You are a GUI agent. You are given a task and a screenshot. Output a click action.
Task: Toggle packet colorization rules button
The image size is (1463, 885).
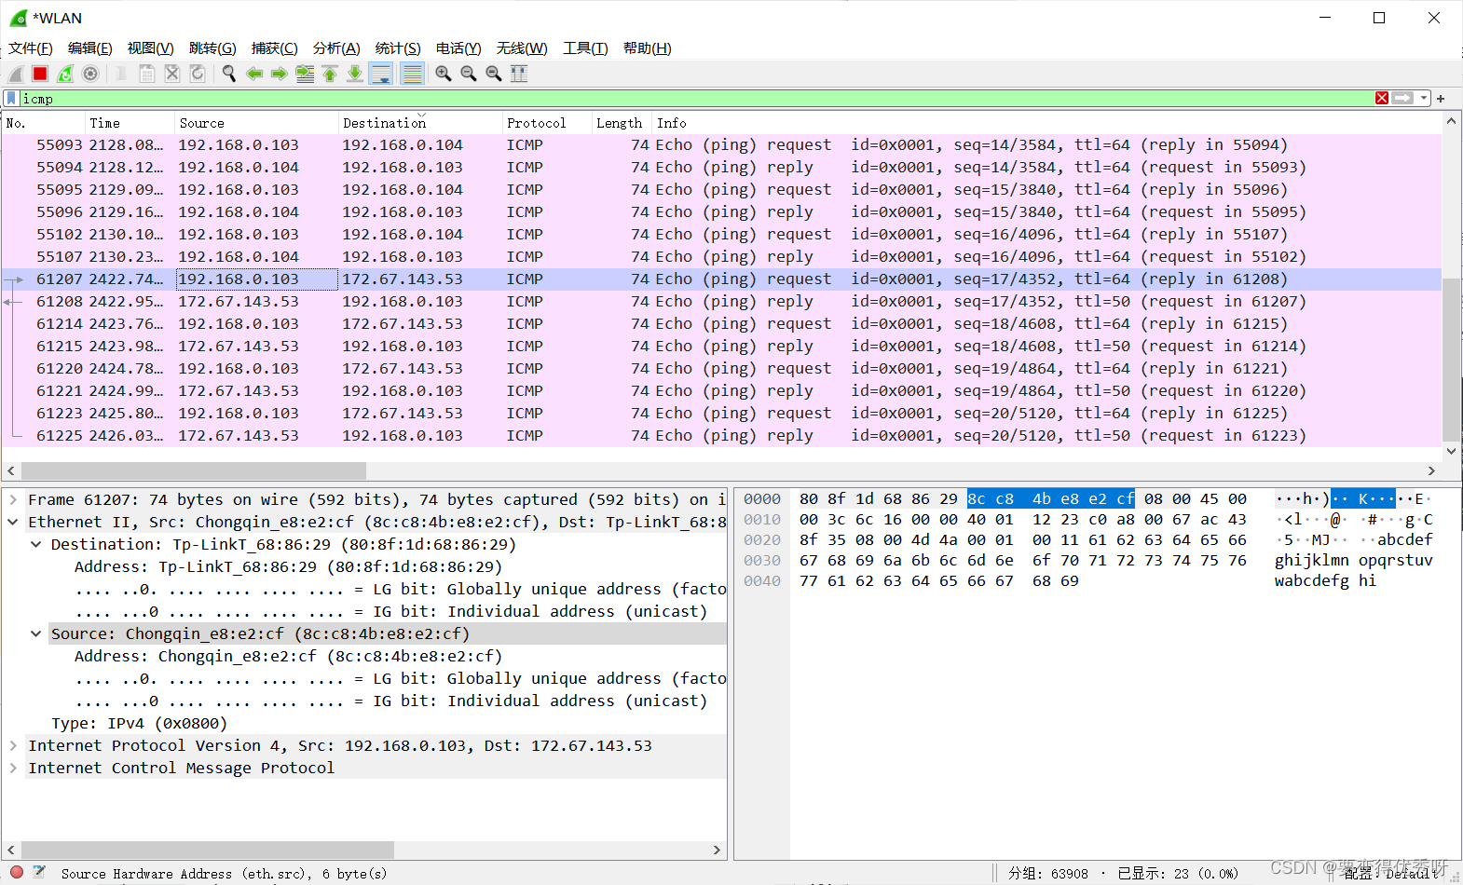click(x=412, y=74)
